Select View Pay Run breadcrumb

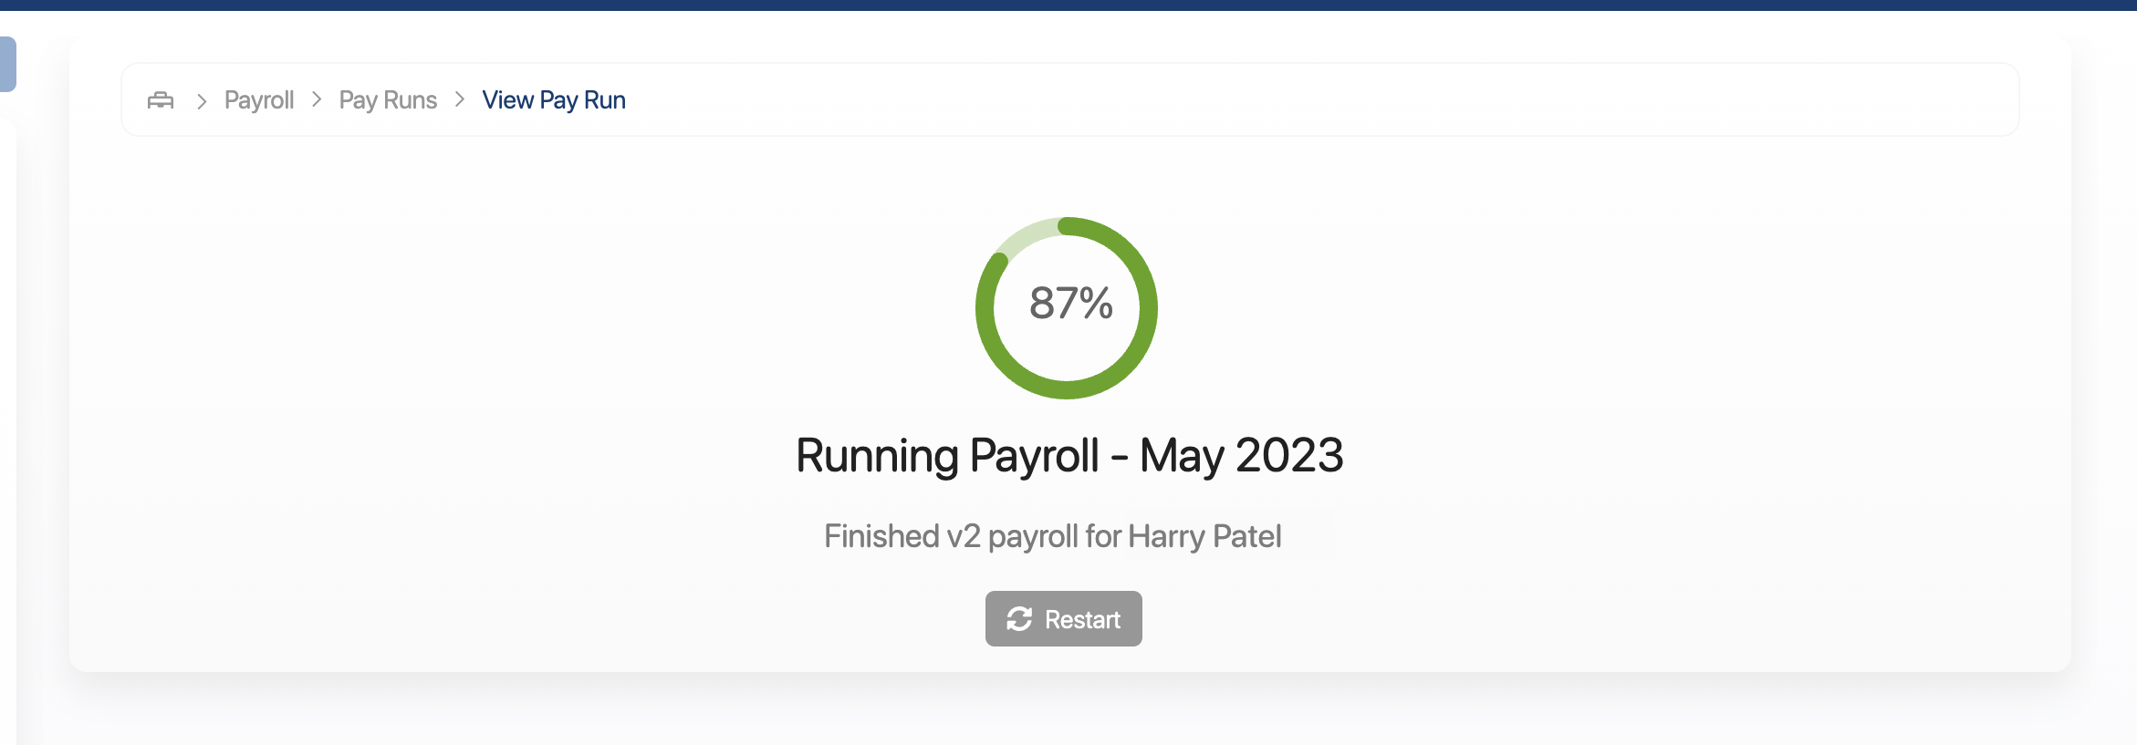pos(554,100)
